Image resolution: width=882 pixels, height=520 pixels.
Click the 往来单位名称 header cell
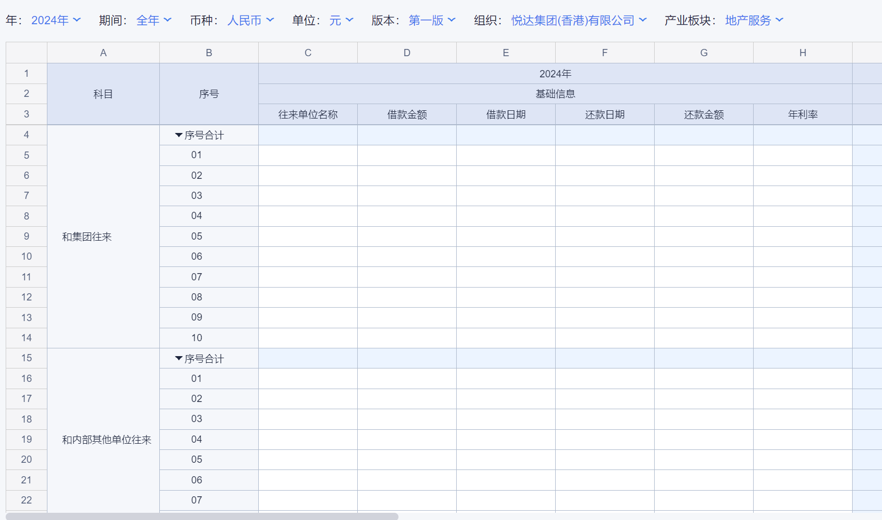308,114
